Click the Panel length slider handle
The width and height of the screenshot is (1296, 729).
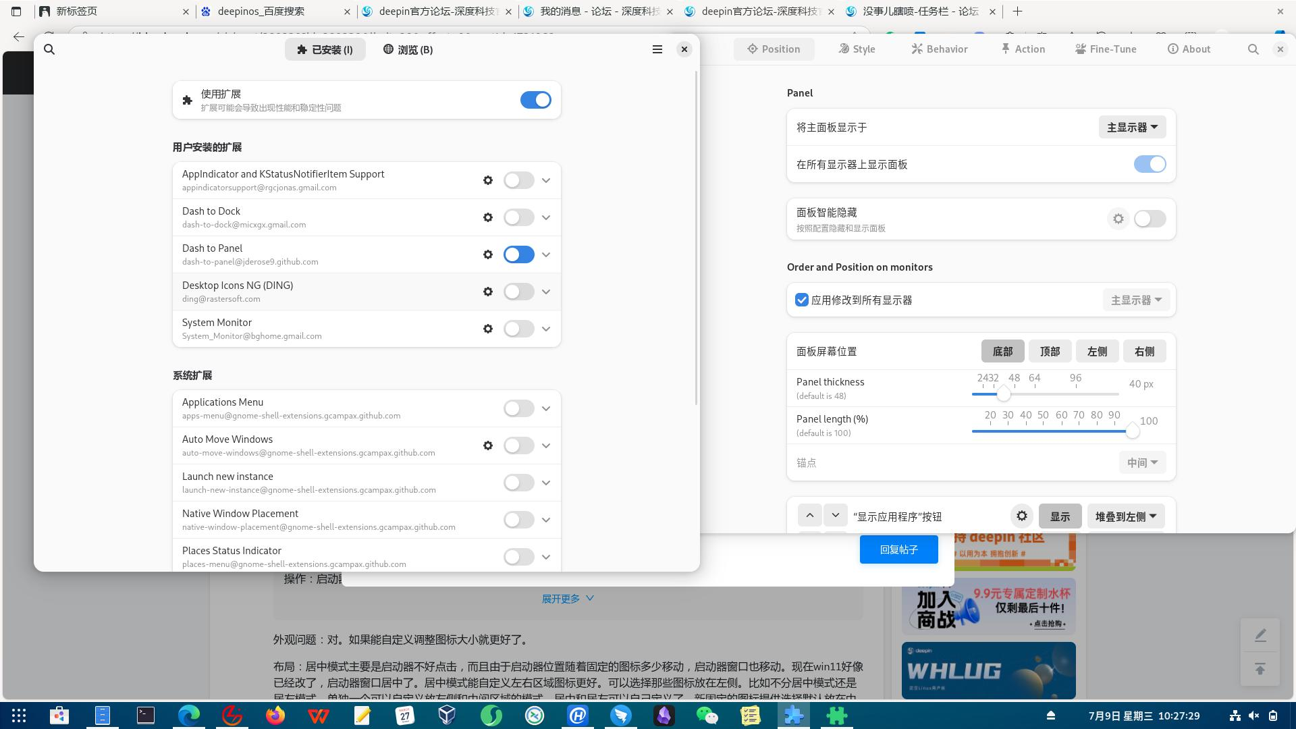[1133, 431]
